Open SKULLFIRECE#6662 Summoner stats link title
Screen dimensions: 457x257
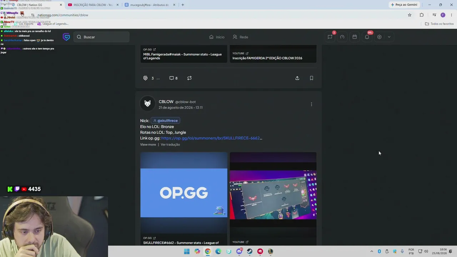181,243
